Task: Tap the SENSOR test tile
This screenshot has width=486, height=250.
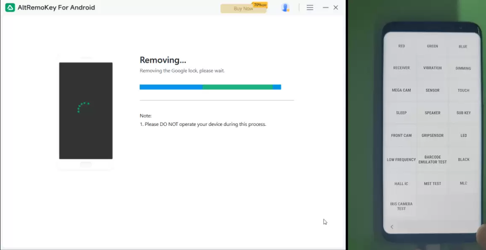Action: (x=433, y=90)
